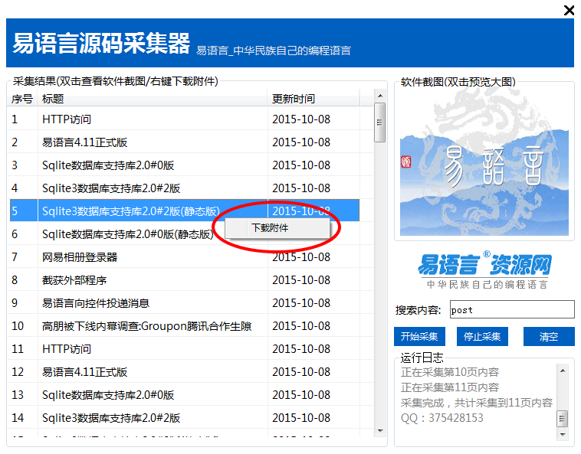Click the 运行日志 scroll-up arrow
Image resolution: width=581 pixels, height=454 pixels.
coord(563,371)
